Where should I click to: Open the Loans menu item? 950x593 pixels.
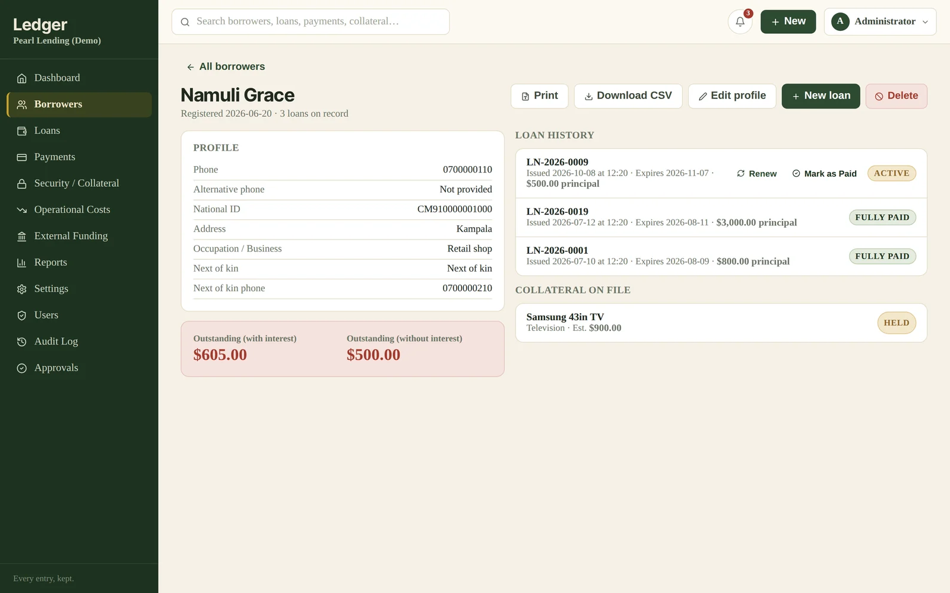click(79, 131)
